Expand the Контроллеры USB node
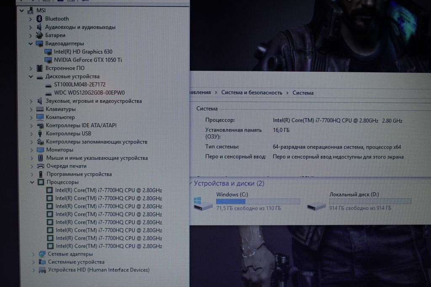 (31, 134)
